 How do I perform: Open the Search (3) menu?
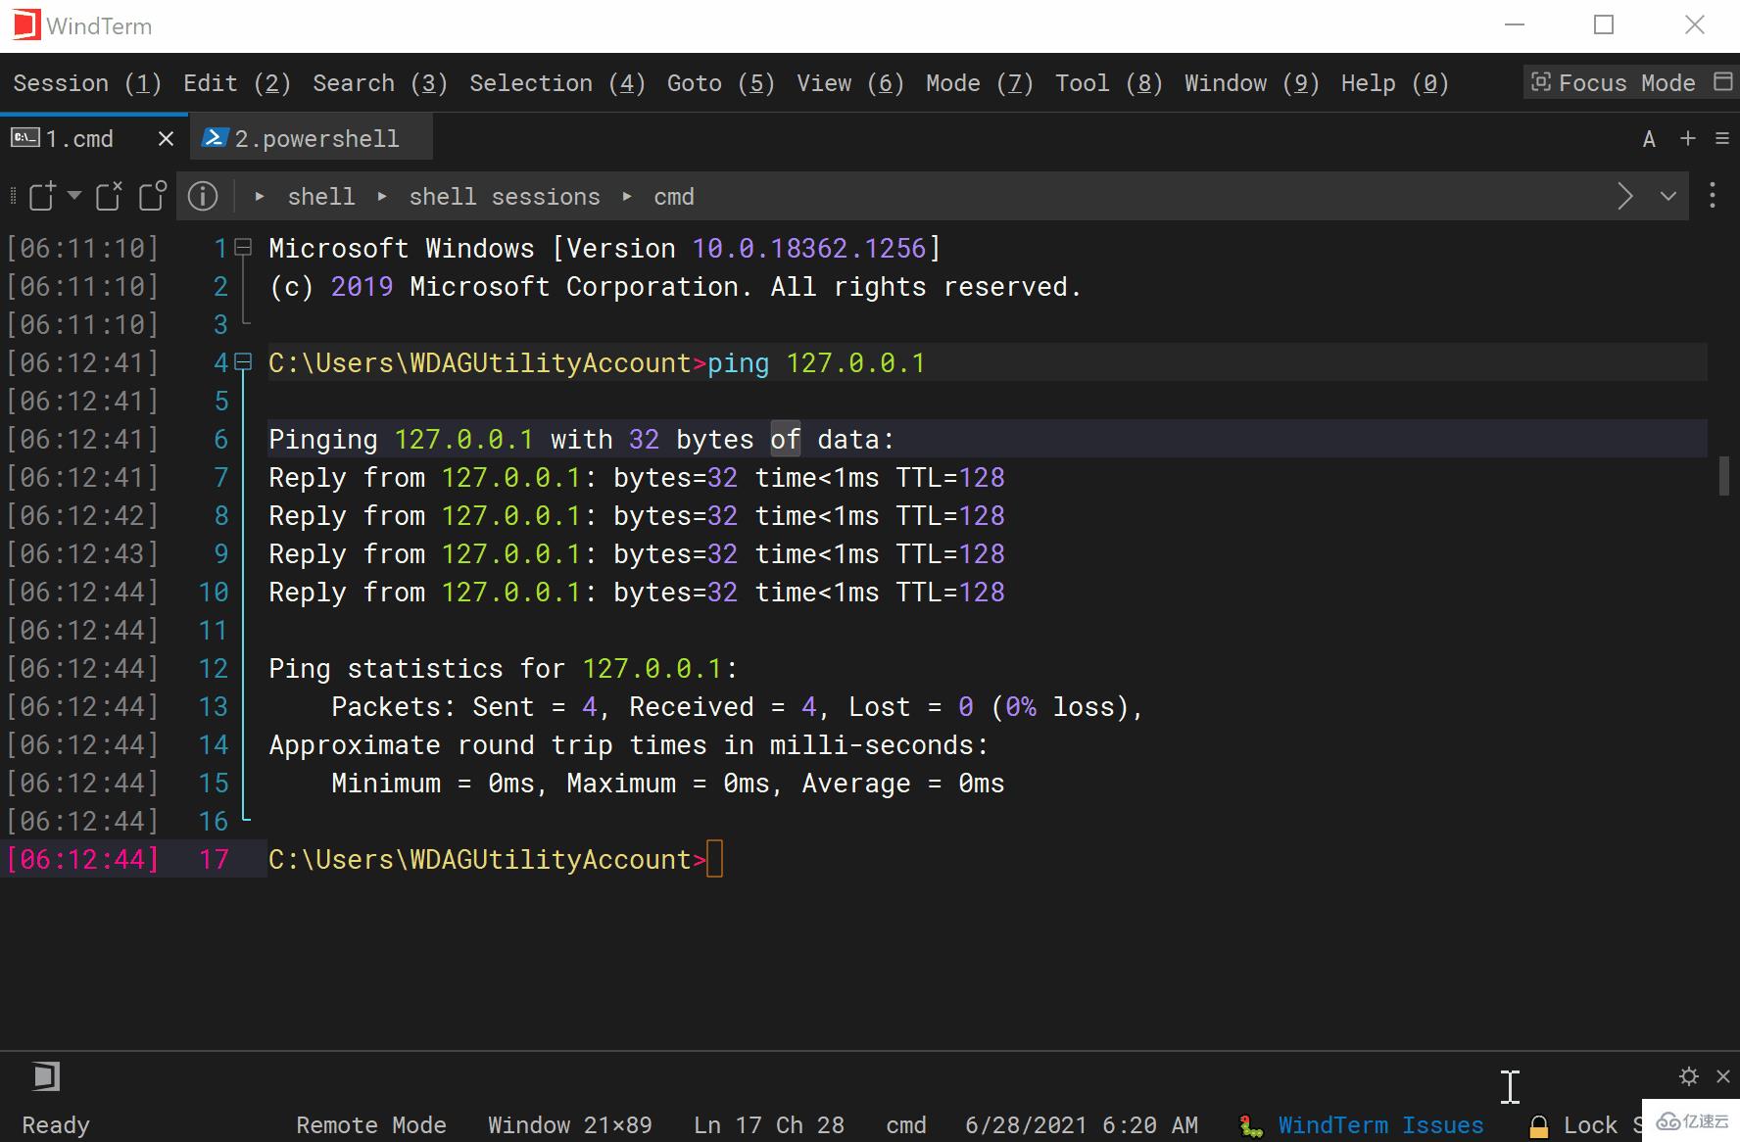tap(380, 83)
